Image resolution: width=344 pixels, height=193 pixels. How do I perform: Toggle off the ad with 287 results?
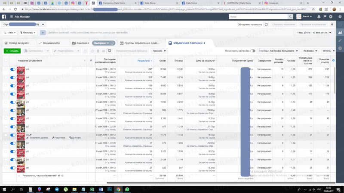click(13, 69)
